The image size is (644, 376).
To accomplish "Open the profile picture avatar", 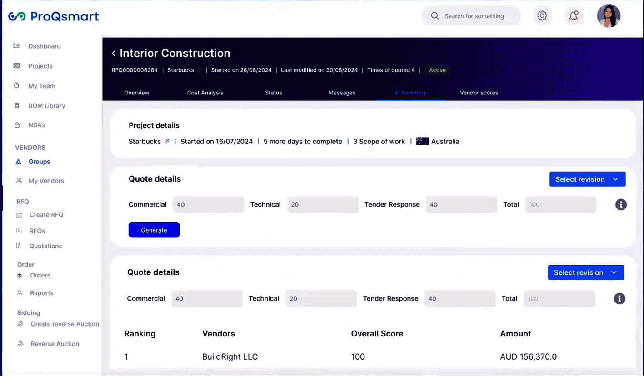I will click(x=609, y=15).
